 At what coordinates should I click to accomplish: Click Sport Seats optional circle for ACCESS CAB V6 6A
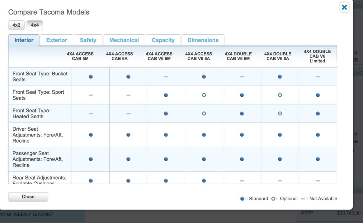click(204, 95)
